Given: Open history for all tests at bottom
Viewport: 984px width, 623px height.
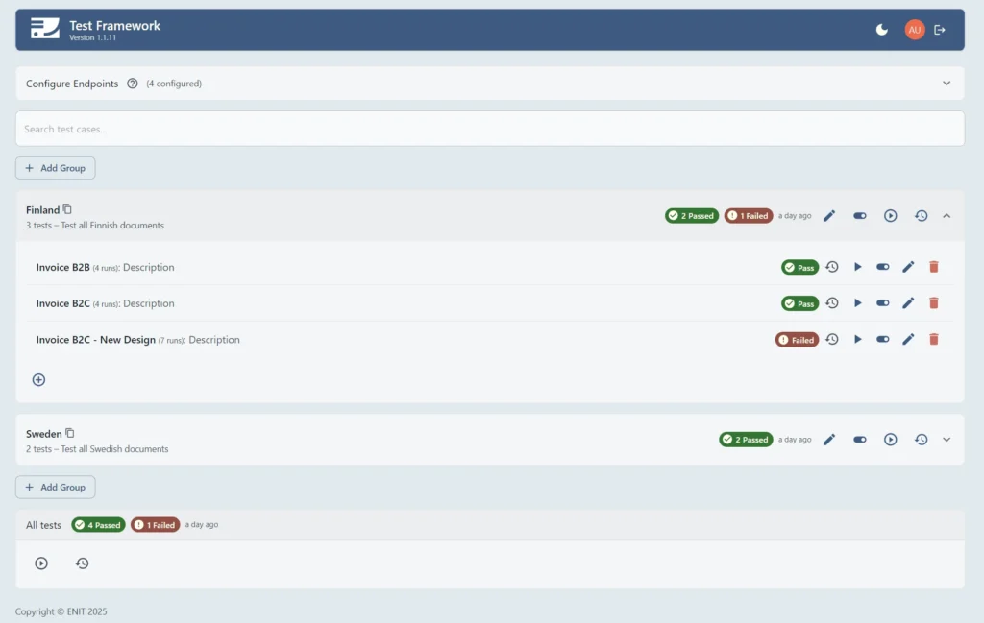Looking at the screenshot, I should [x=83, y=563].
